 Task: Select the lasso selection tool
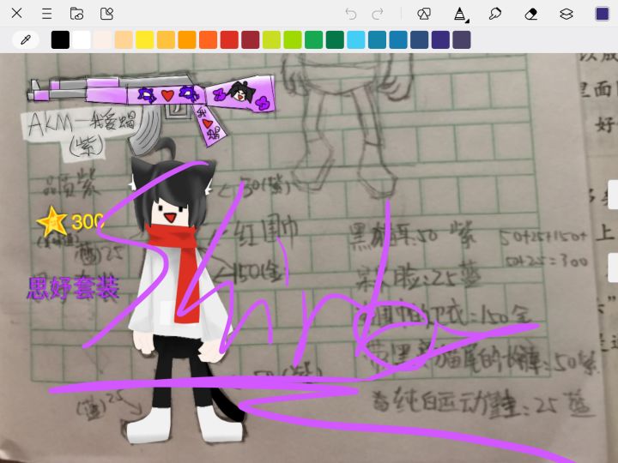tap(494, 15)
